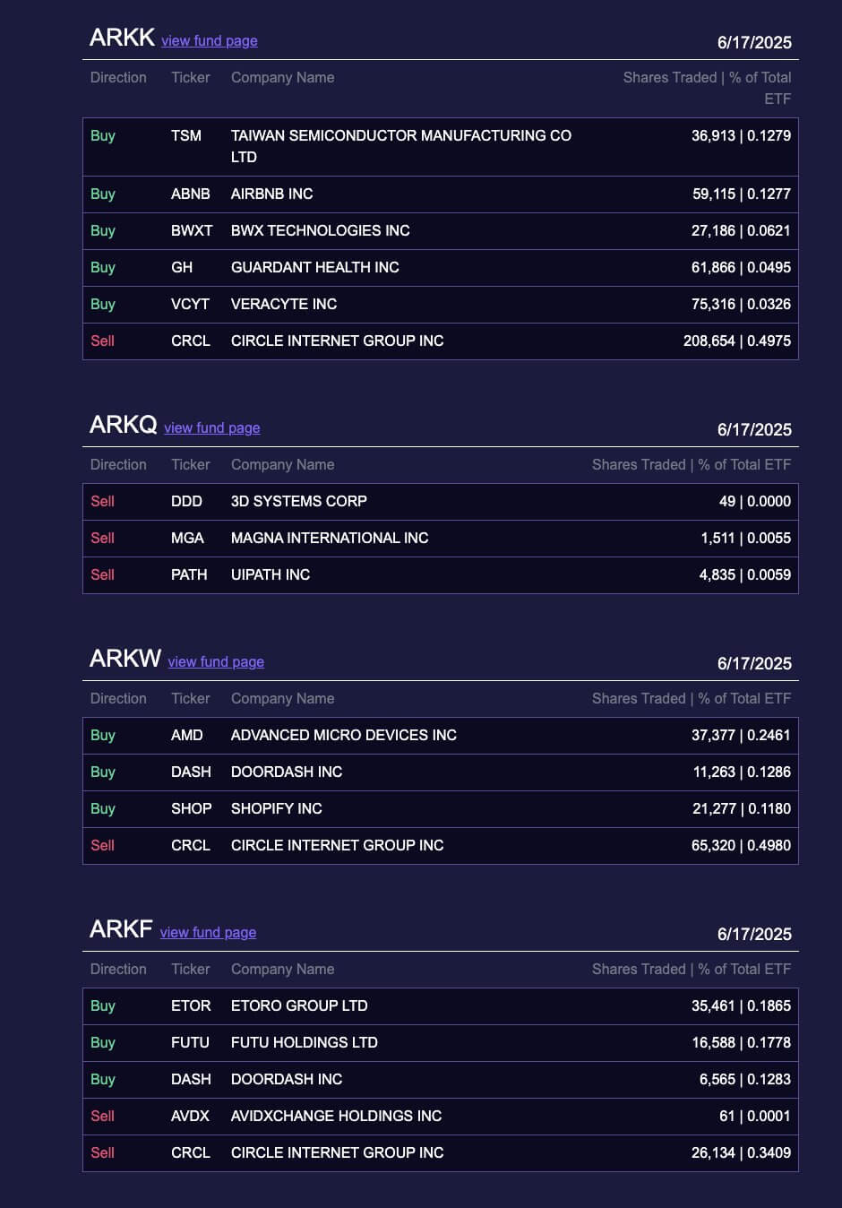
Task: Open the ARKF view fund page link
Action: click(x=208, y=933)
